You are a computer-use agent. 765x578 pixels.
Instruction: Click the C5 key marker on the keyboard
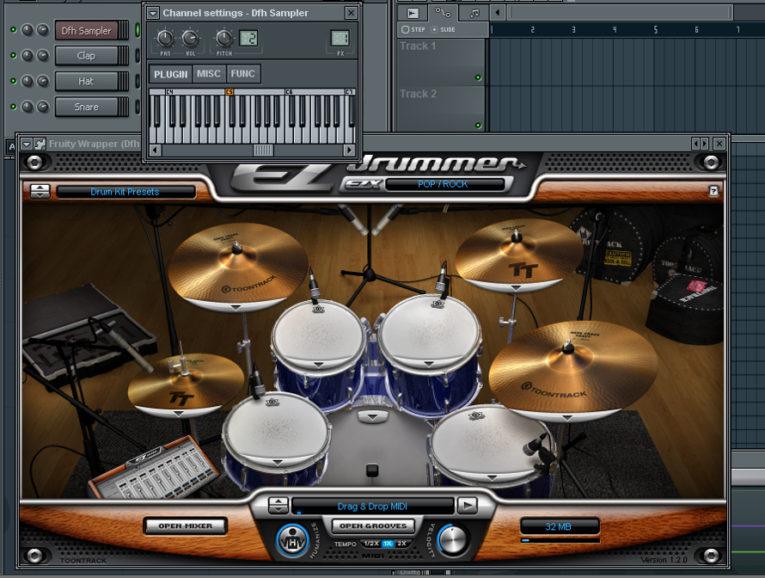pyautogui.click(x=229, y=92)
